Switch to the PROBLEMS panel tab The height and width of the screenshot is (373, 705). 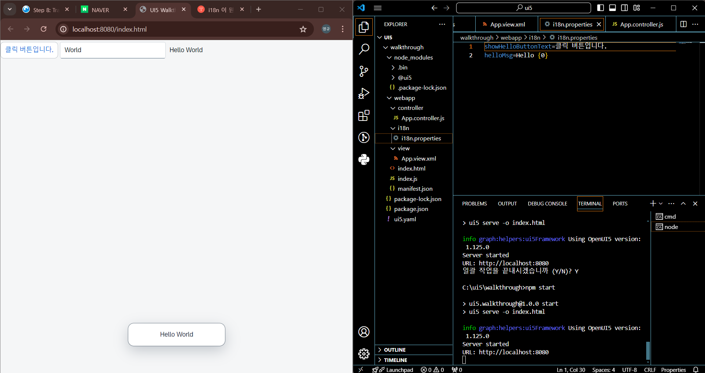(x=475, y=204)
